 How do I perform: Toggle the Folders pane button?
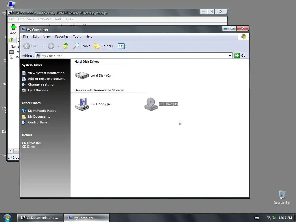[103, 46]
